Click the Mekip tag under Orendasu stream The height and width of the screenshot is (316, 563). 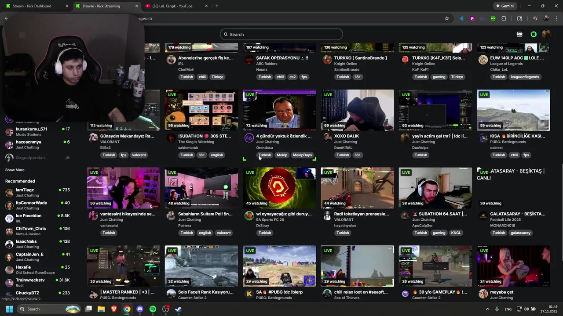pos(282,155)
